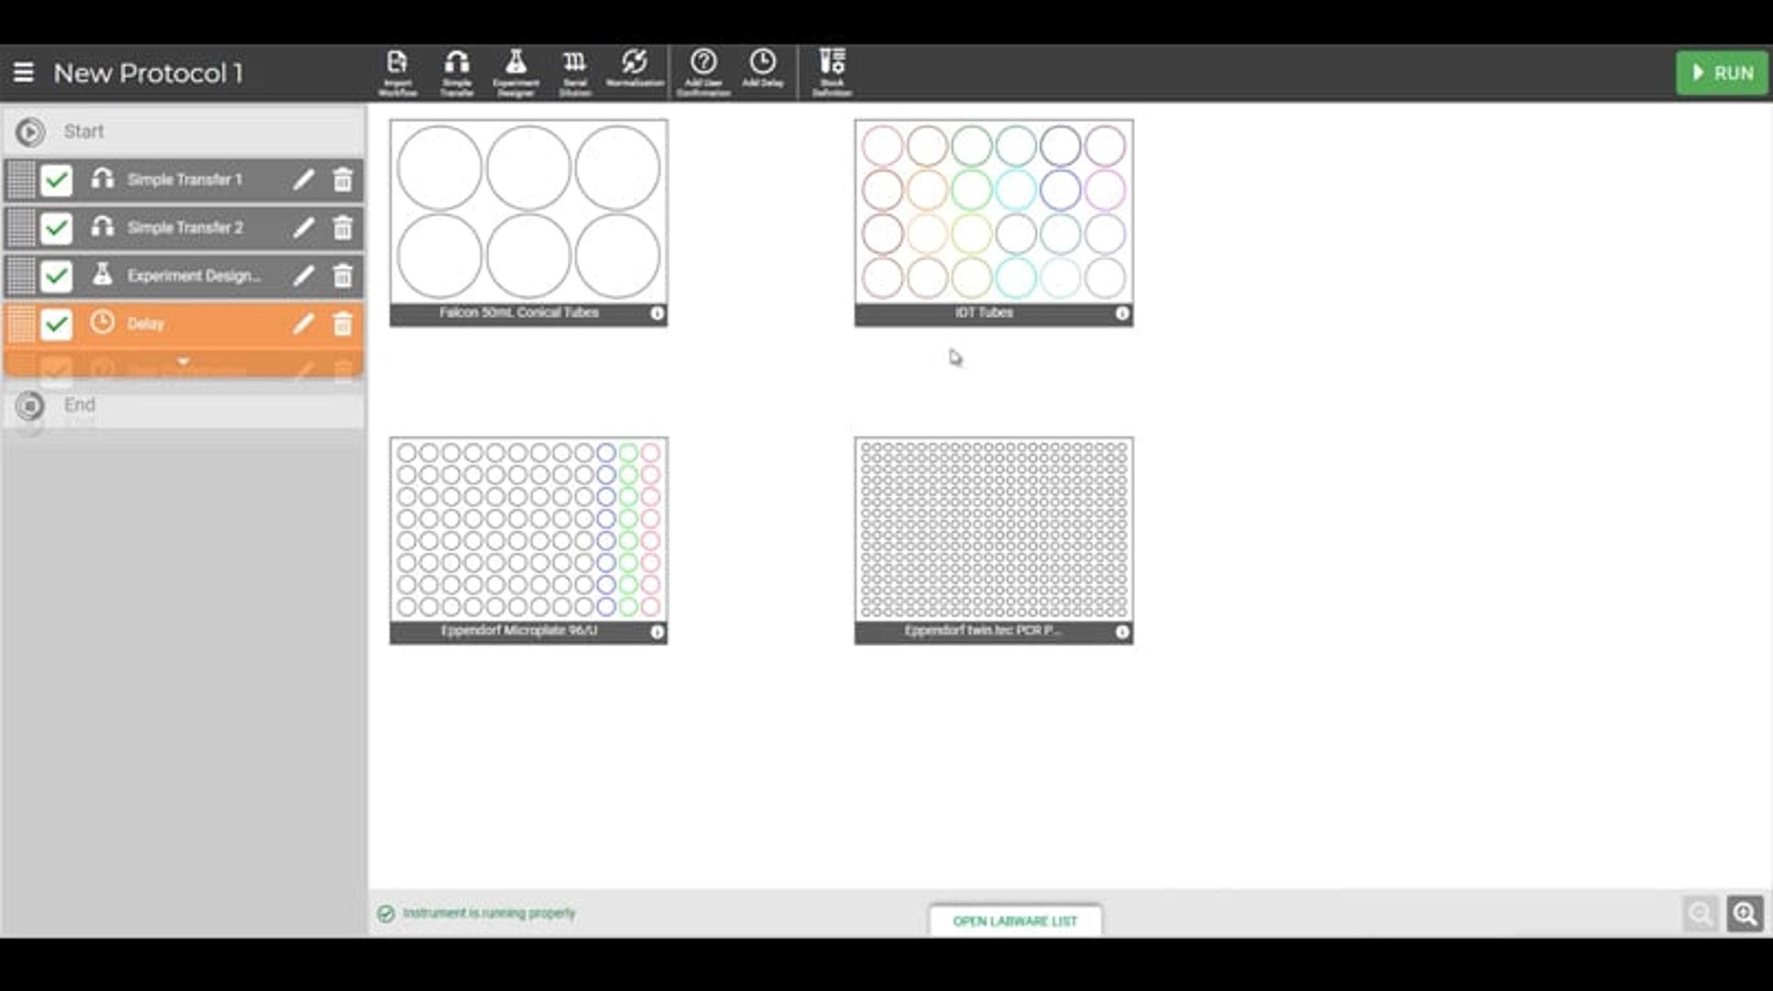Click OPEN LABWARE LIST button
1773x991 pixels.
[x=1014, y=921]
